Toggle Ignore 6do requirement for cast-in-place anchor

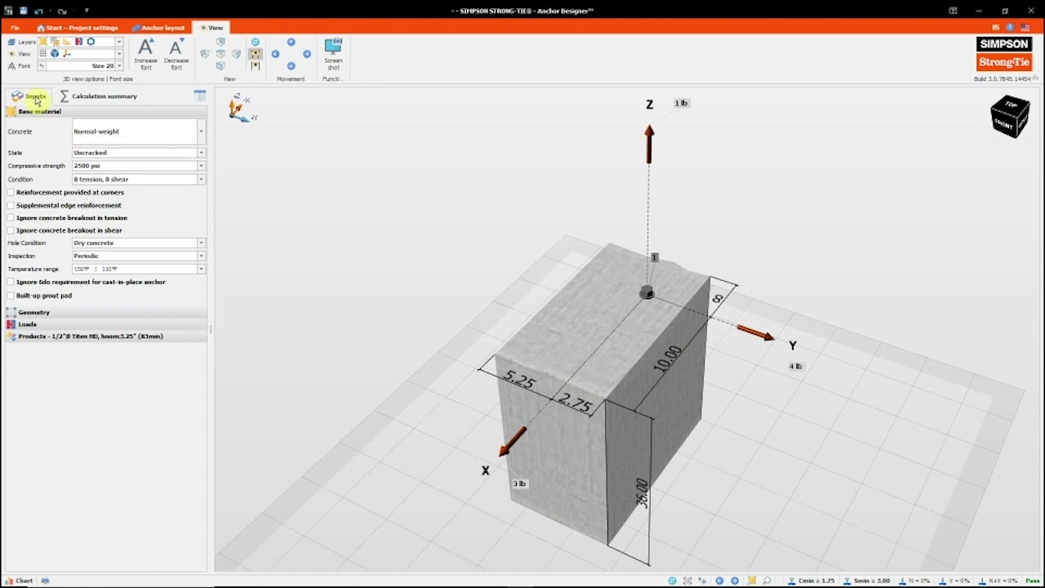[x=11, y=282]
